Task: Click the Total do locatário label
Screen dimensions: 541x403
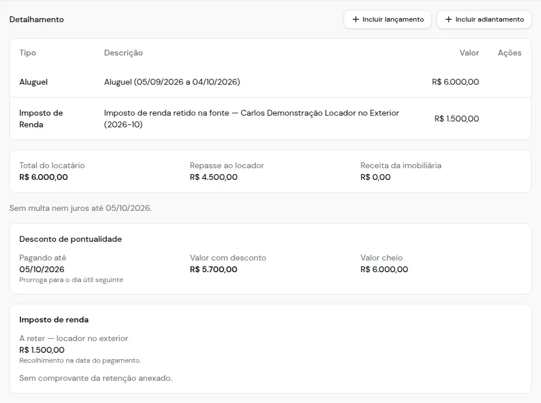Action: coord(52,165)
